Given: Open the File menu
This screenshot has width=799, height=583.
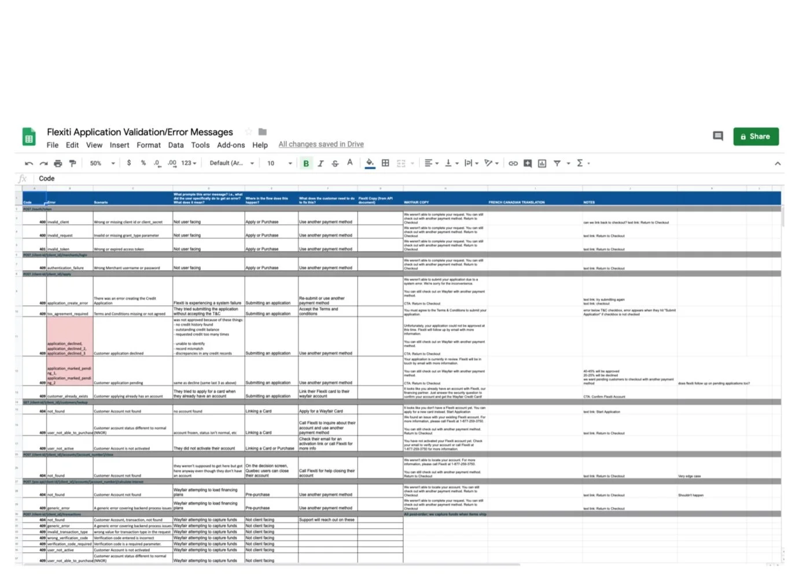Looking at the screenshot, I should [53, 145].
